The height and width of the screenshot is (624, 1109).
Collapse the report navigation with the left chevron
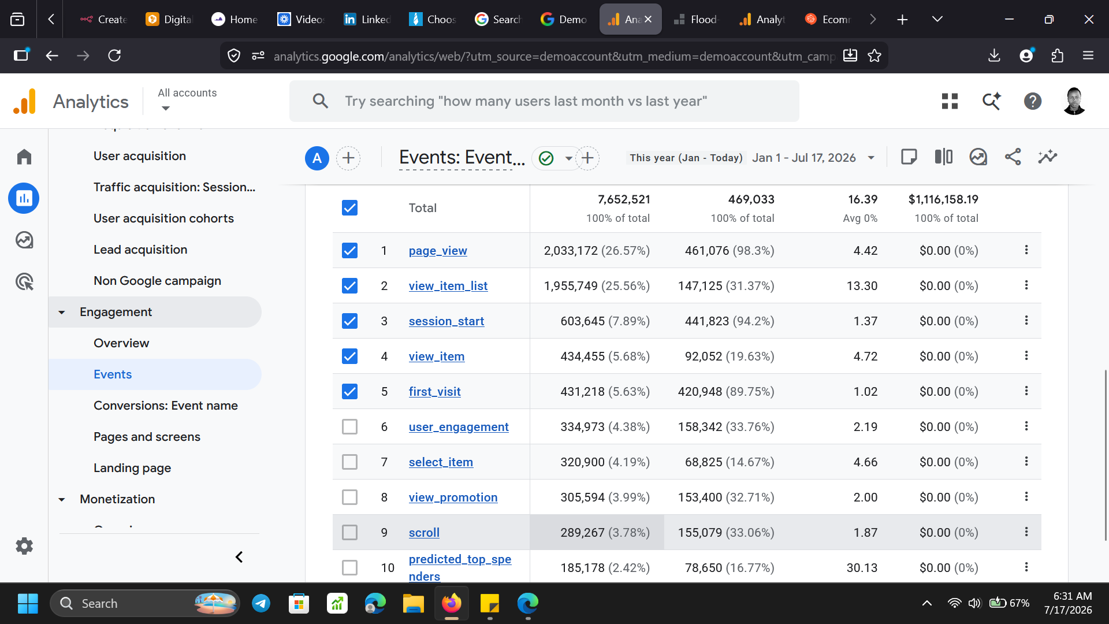[239, 557]
